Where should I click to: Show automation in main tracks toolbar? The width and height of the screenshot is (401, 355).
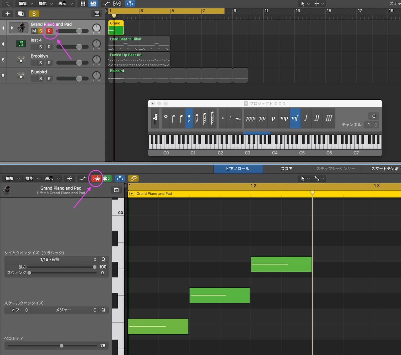coord(106,4)
